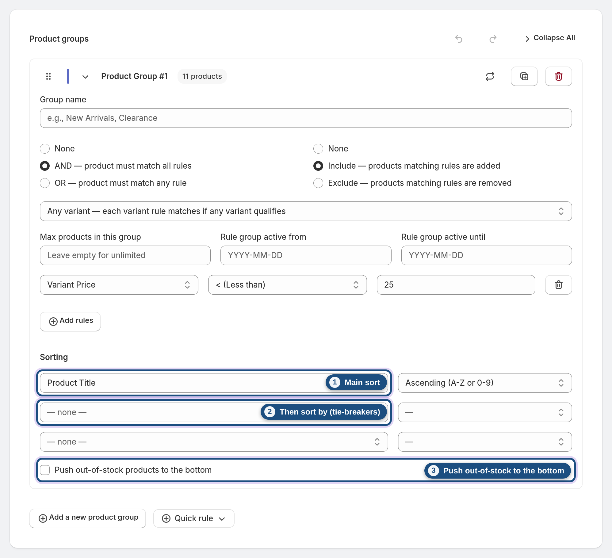Click Add a new product group
Image resolution: width=612 pixels, height=558 pixels.
click(x=88, y=518)
